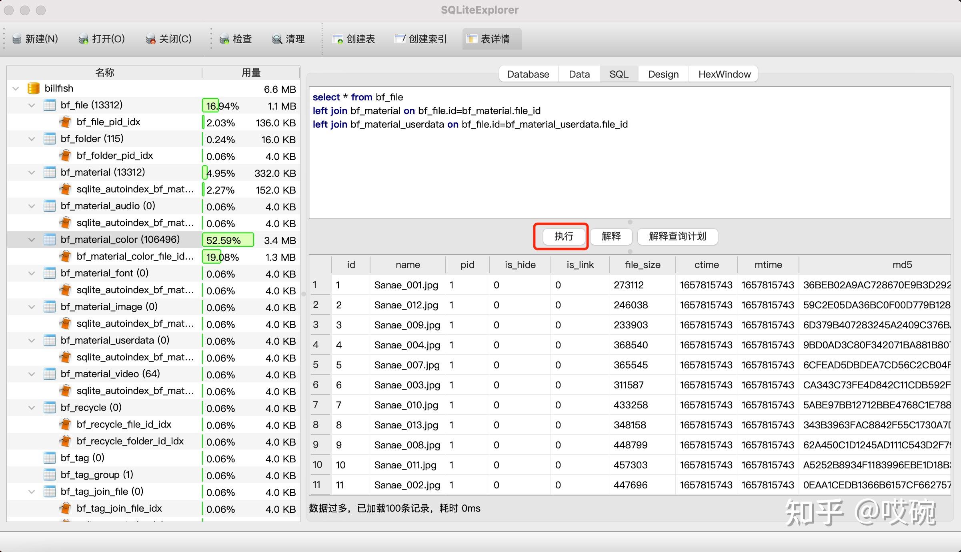Click the 创建索引 create index tool
961x552 pixels.
pyautogui.click(x=400, y=39)
